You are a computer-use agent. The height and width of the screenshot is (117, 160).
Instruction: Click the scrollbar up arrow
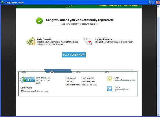[158, 6]
